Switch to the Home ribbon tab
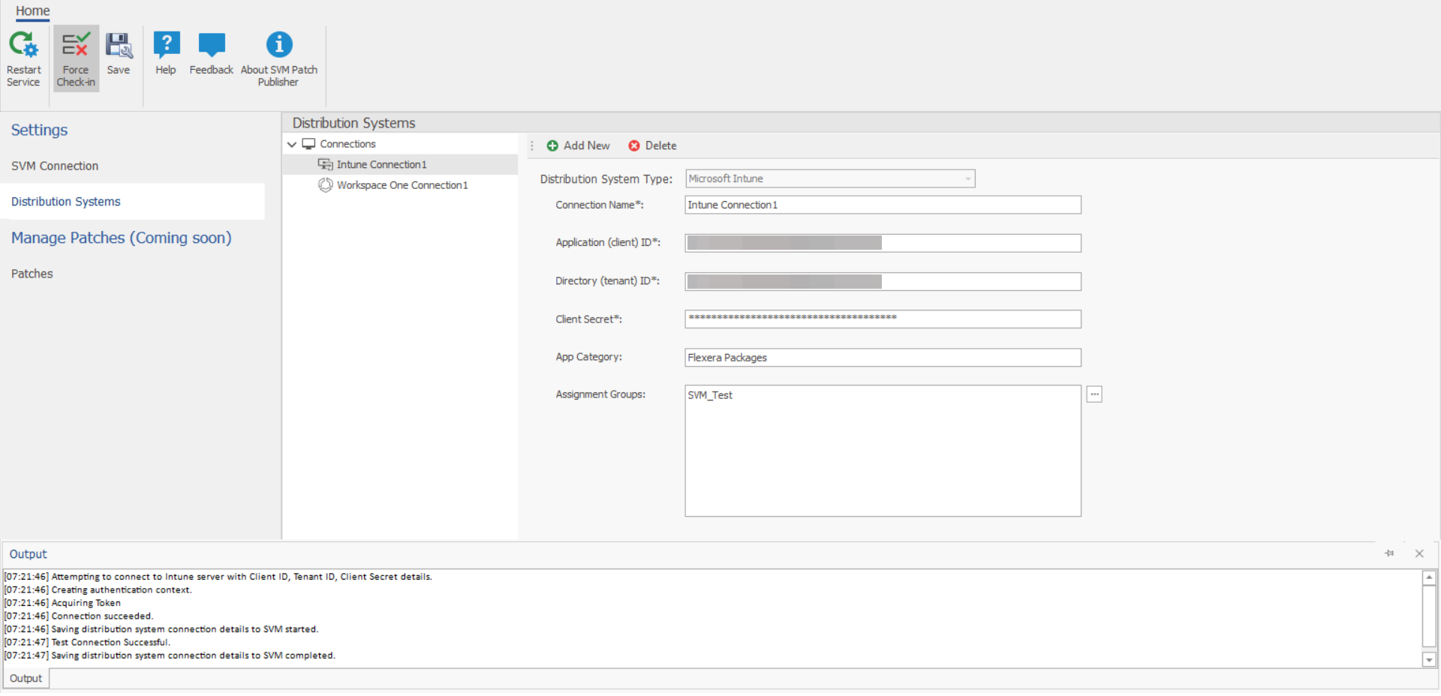This screenshot has width=1441, height=696. point(33,10)
